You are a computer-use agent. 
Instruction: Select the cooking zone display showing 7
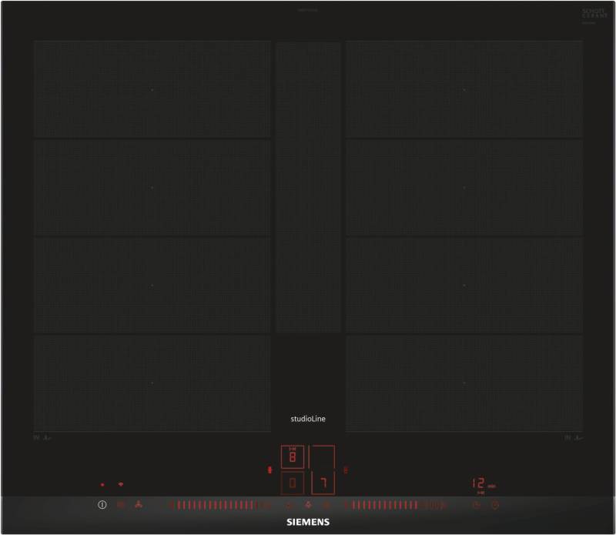(x=323, y=483)
